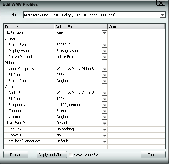Click the -Resize Method property label

pyautogui.click(x=19, y=57)
